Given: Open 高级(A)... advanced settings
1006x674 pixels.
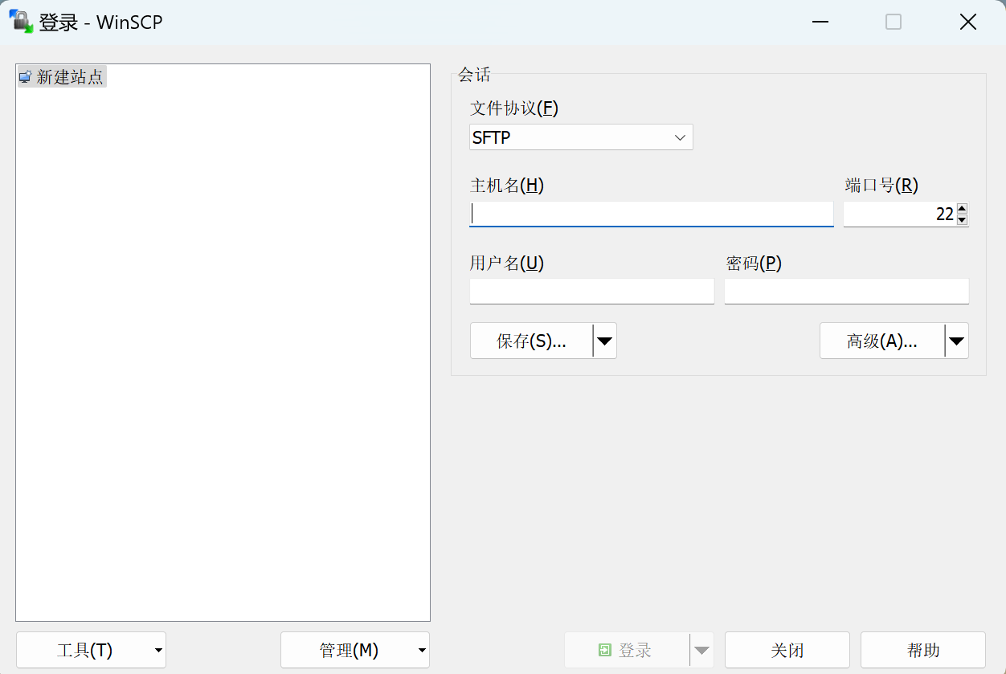Looking at the screenshot, I should coord(882,341).
